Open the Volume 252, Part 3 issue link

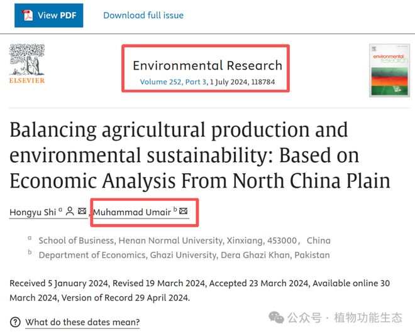tap(173, 82)
